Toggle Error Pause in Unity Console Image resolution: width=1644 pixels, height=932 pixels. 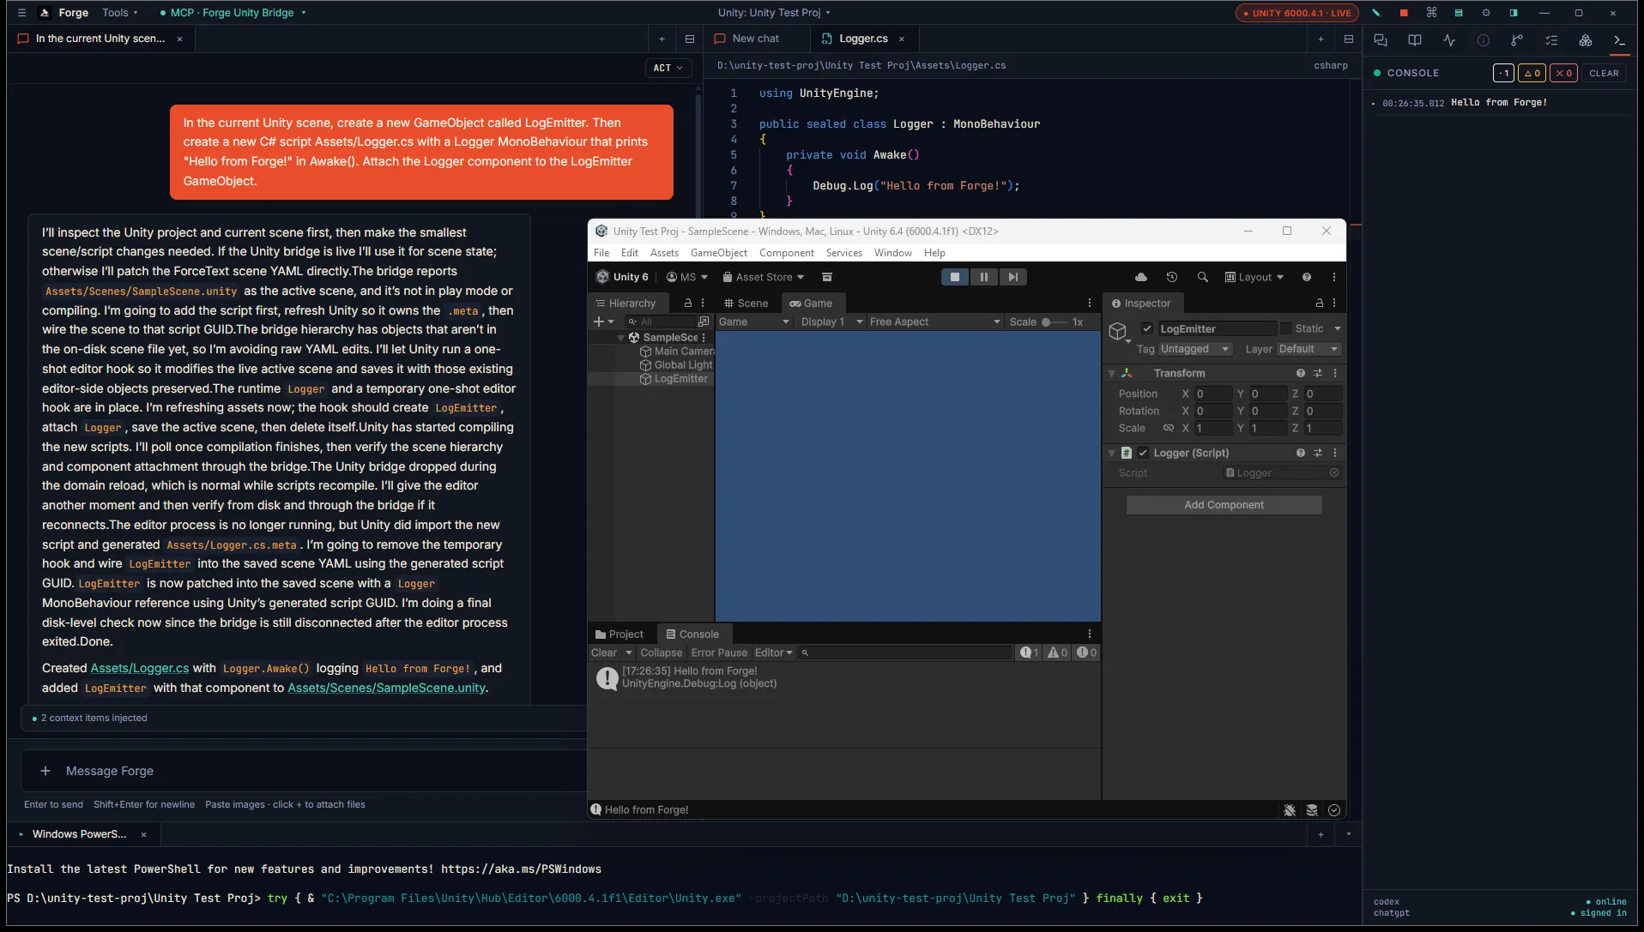(719, 652)
